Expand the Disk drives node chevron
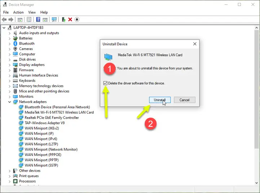Screen dimensions: 260x193 10,59
